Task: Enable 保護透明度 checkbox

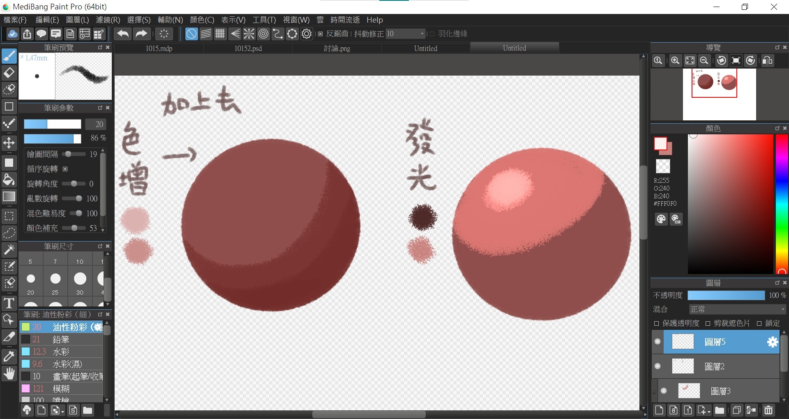Action: pyautogui.click(x=657, y=323)
